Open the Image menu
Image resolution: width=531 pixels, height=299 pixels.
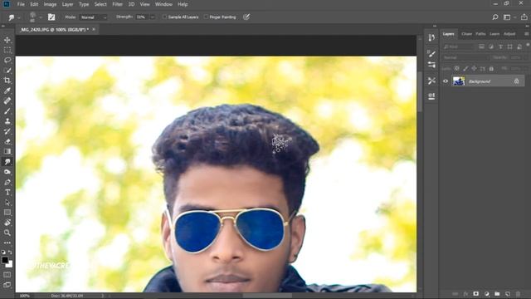coord(50,4)
